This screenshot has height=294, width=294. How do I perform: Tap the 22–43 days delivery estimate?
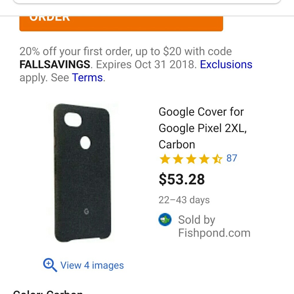coord(184,200)
